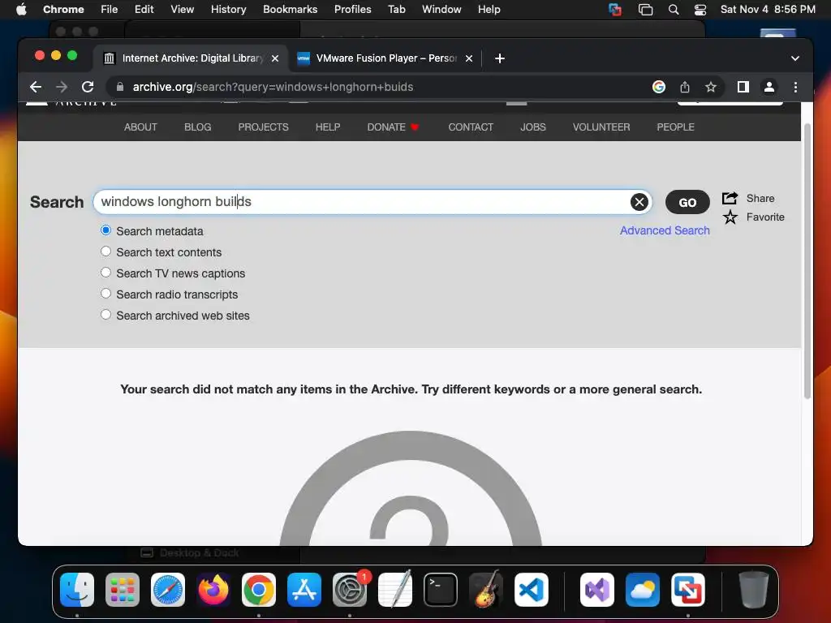Open Visual Studio from the Dock
The width and height of the screenshot is (831, 623).
(x=596, y=590)
